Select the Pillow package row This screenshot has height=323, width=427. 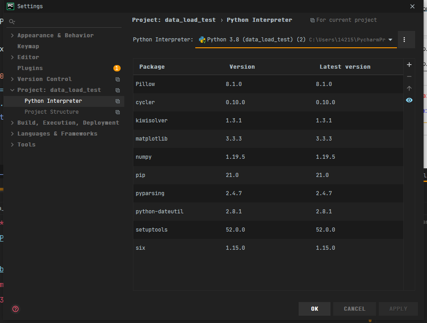(x=268, y=84)
